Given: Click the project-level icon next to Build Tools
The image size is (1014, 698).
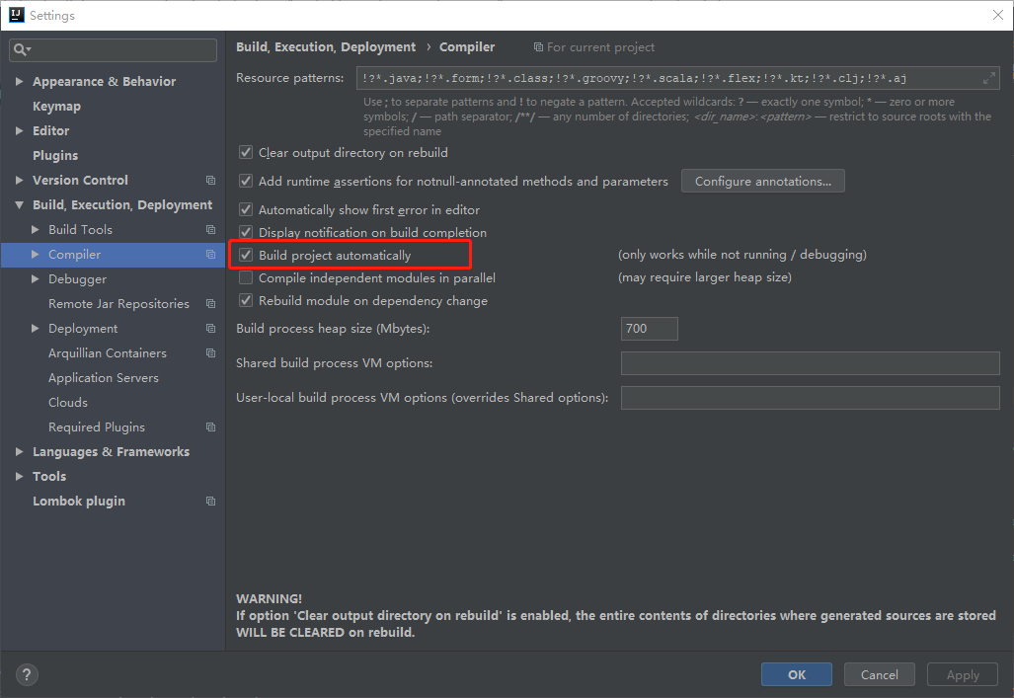Looking at the screenshot, I should pos(210,230).
